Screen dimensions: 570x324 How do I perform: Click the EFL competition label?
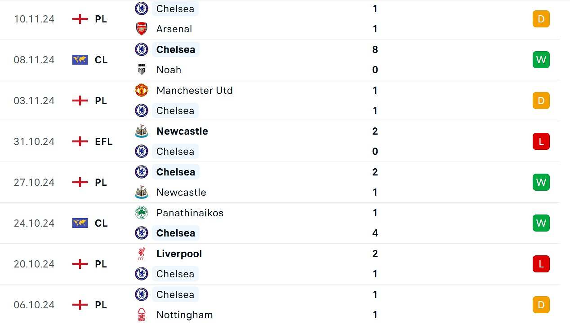pyautogui.click(x=104, y=141)
